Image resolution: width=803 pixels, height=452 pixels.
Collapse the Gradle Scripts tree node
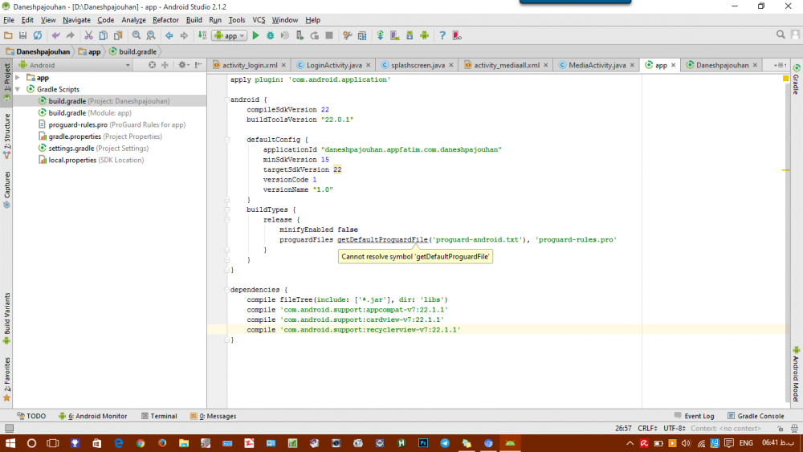(x=18, y=89)
